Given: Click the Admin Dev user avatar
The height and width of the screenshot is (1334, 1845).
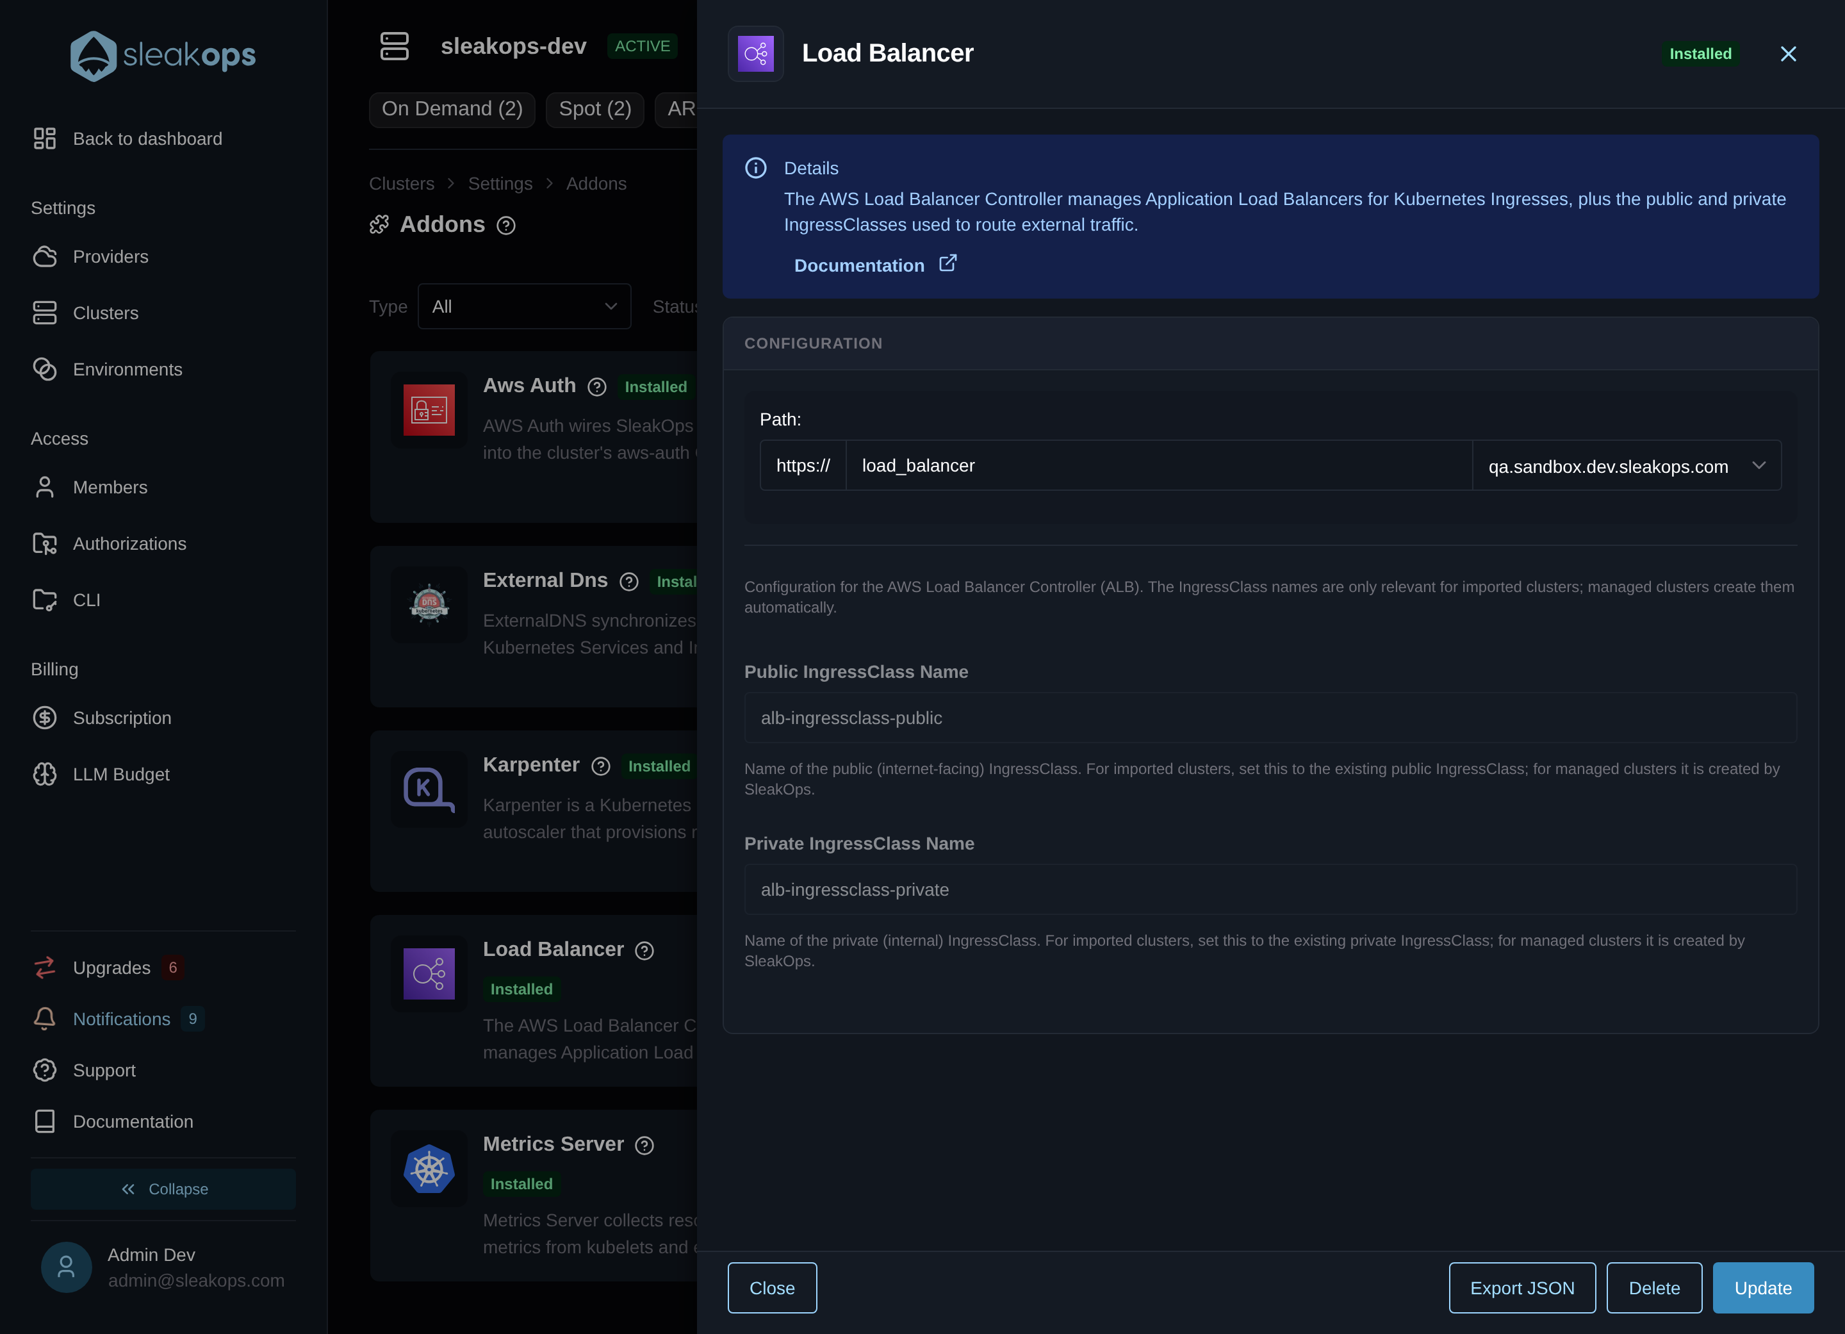Looking at the screenshot, I should pos(67,1267).
